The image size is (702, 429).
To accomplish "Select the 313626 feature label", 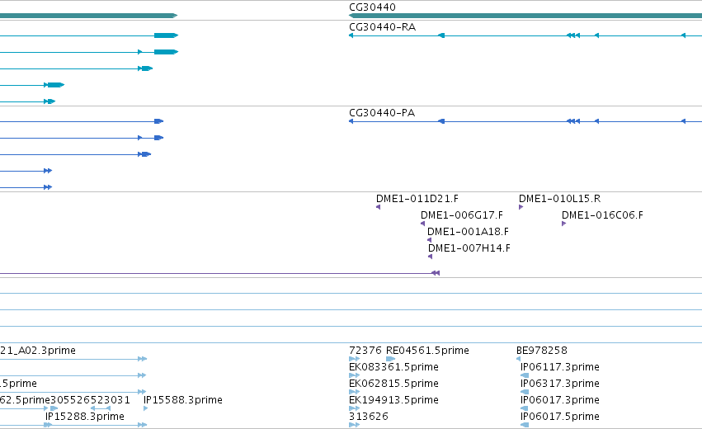I will (369, 417).
